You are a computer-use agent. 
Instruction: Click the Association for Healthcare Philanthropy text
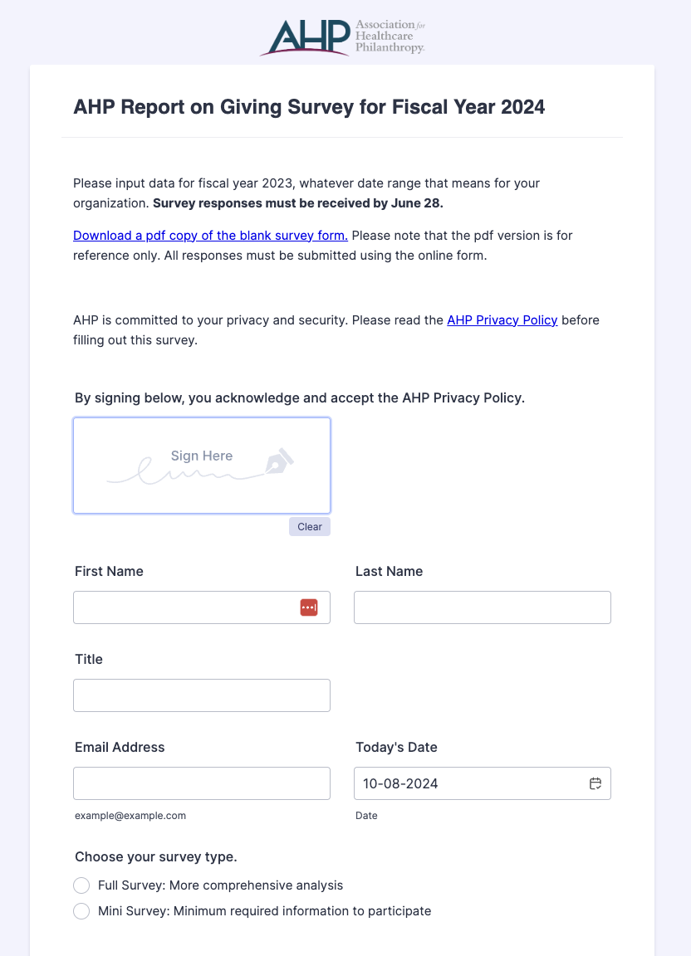[390, 36]
